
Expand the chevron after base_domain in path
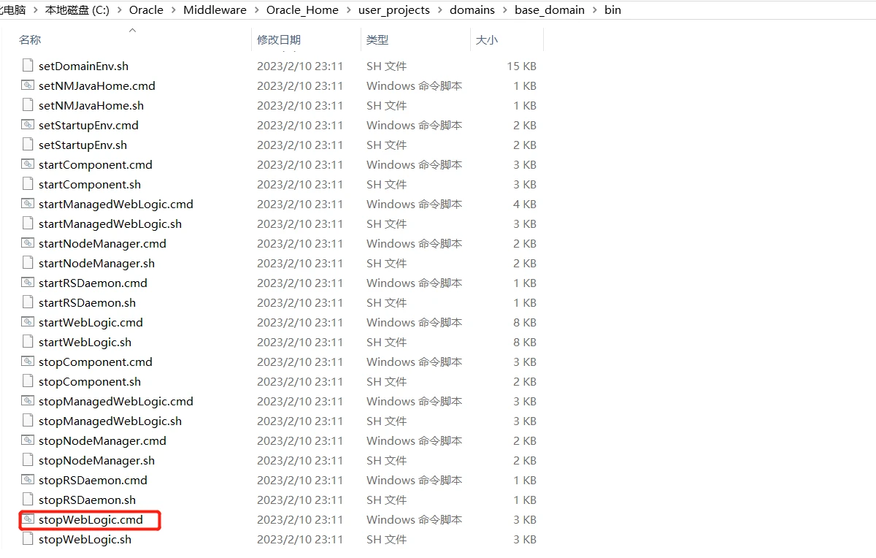click(594, 10)
